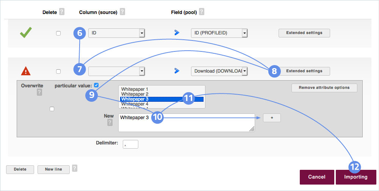Open help icon next to Field (pool)
The height and width of the screenshot is (191, 379).
[201, 12]
